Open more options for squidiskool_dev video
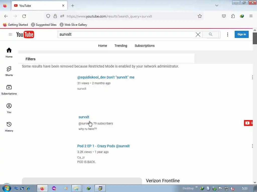 (x=252, y=77)
